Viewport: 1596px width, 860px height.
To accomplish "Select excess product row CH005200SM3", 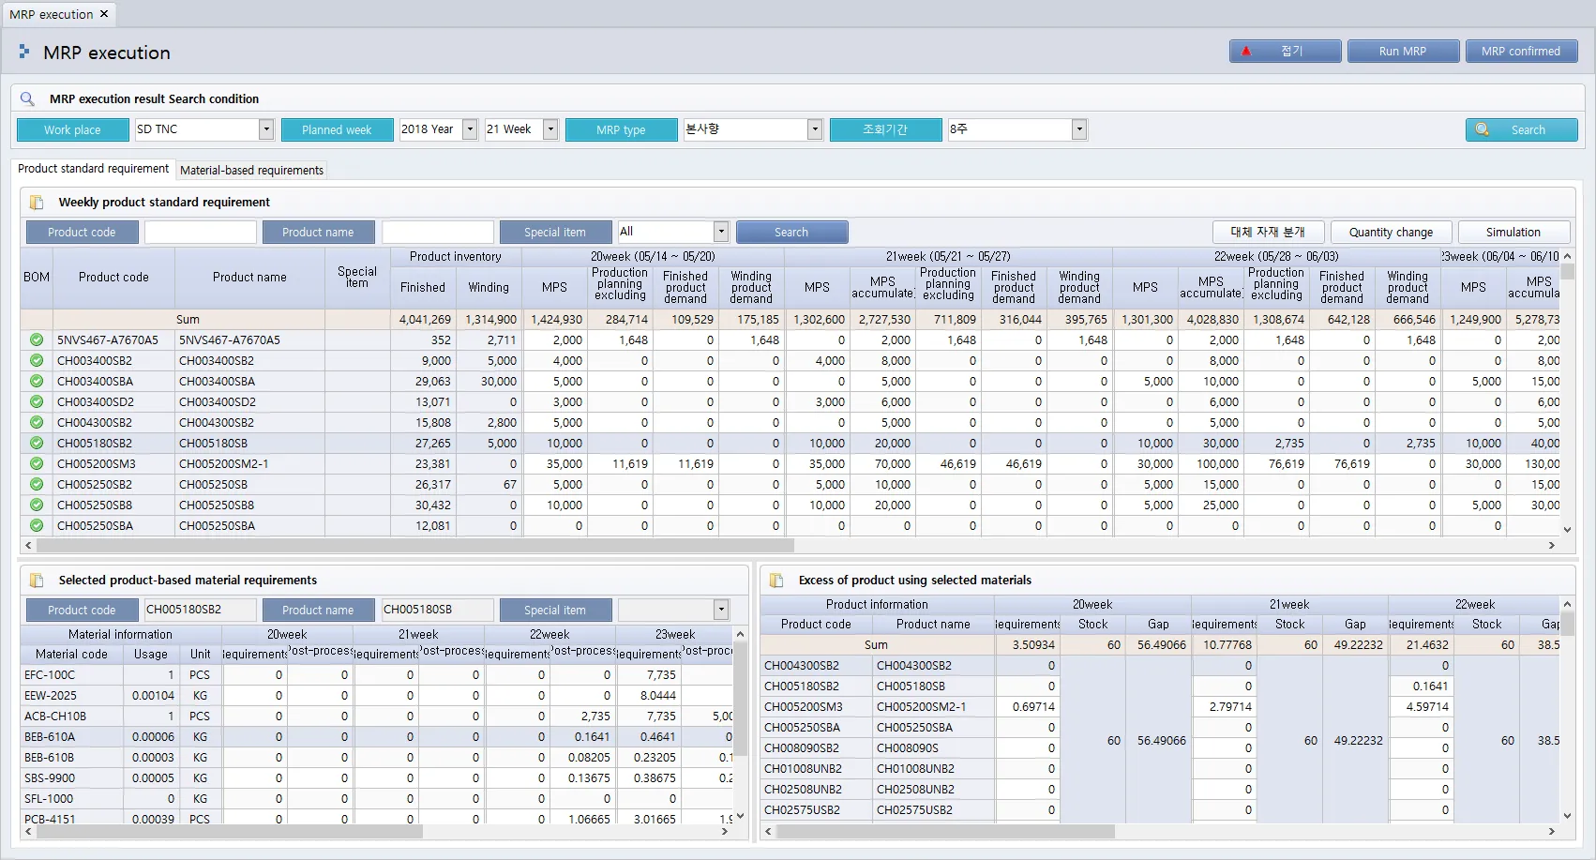I will tap(1161, 706).
